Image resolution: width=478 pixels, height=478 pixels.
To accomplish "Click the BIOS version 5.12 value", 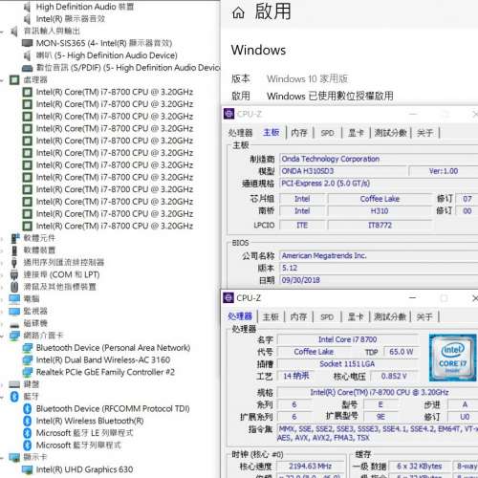I will click(379, 268).
